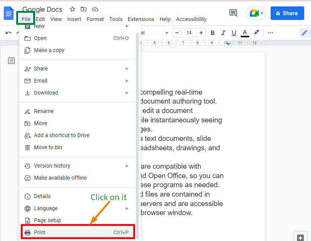The width and height of the screenshot is (311, 241).
Task: Open the font family dropdown arrow
Action: click(x=167, y=33)
